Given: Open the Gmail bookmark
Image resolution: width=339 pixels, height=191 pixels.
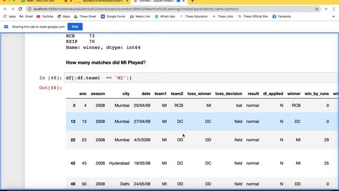Looking at the screenshot, I should (26, 16).
